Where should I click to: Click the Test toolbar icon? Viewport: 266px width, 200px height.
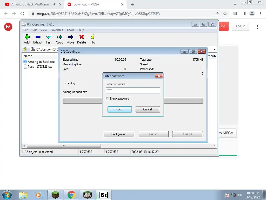point(49,39)
